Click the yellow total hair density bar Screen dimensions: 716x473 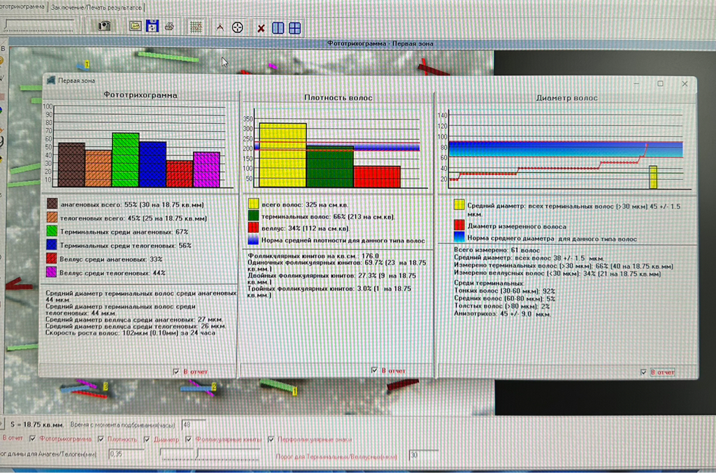tap(282, 155)
